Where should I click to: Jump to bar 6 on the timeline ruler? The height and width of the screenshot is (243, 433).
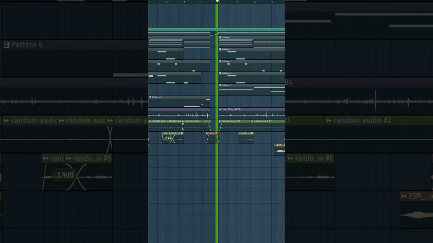167,2
